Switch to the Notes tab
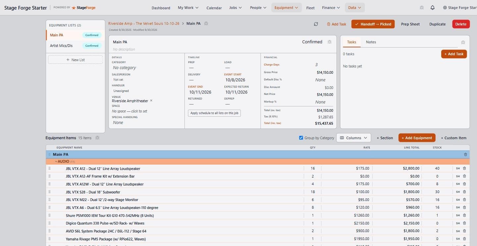The height and width of the screenshot is (246, 477). tap(371, 42)
